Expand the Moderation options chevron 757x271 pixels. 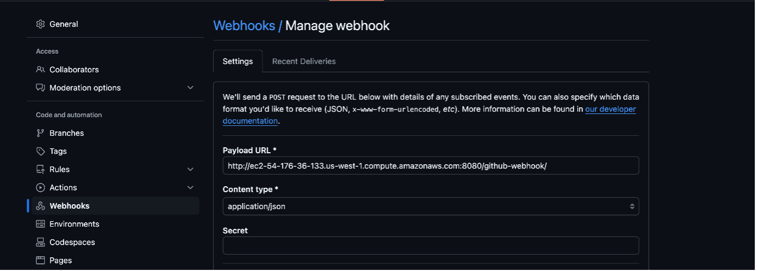coord(190,88)
